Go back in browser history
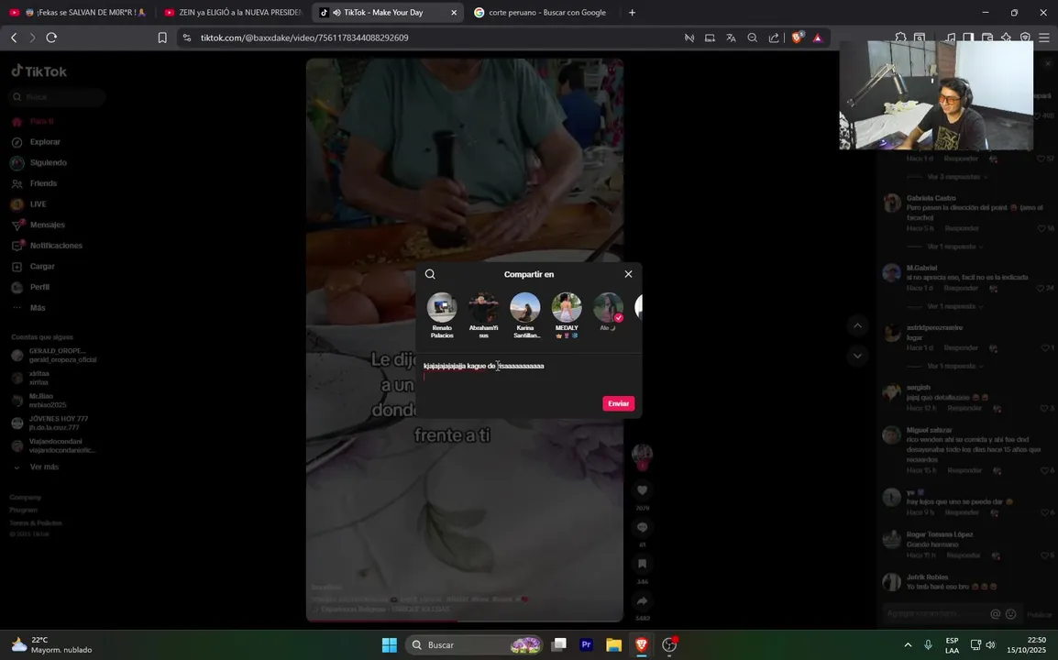This screenshot has width=1058, height=660. click(14, 38)
